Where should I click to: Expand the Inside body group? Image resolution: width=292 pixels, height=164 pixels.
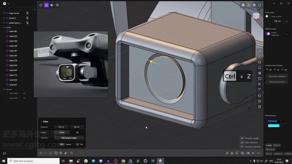click(x=4, y=23)
